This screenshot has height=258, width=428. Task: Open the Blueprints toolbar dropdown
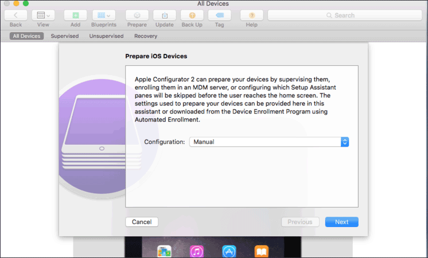tap(104, 15)
